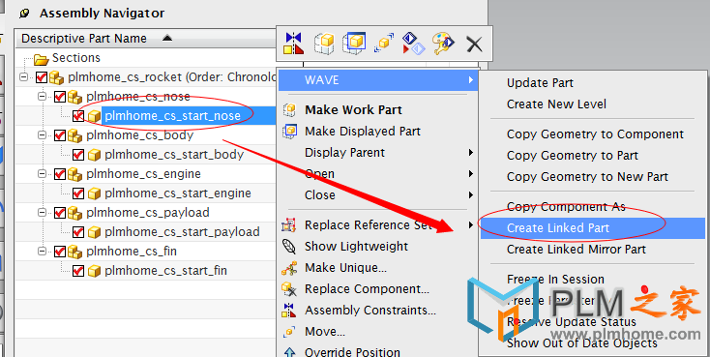Image resolution: width=710 pixels, height=357 pixels.
Task: Click the Replace Component menu icon
Action: tap(289, 289)
